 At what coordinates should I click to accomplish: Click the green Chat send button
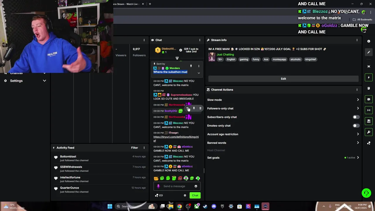(195, 195)
